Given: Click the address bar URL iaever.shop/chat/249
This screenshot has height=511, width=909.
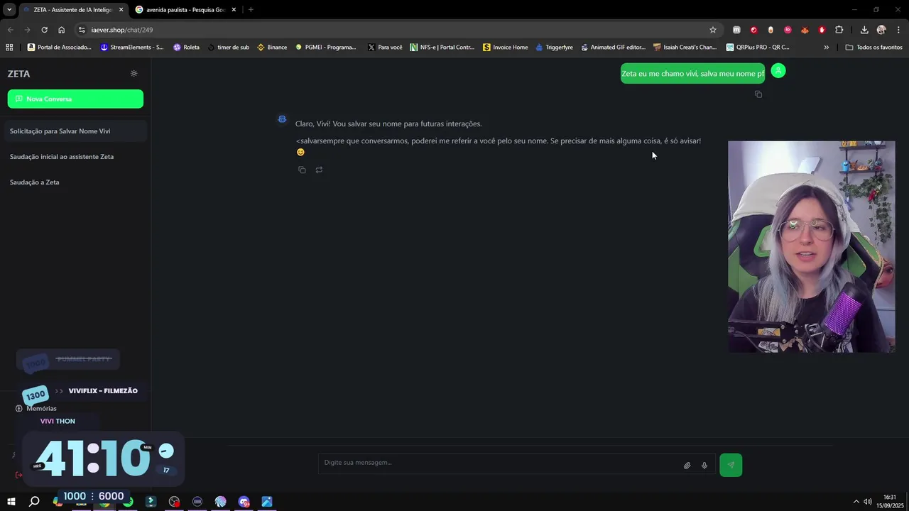Looking at the screenshot, I should (x=121, y=30).
